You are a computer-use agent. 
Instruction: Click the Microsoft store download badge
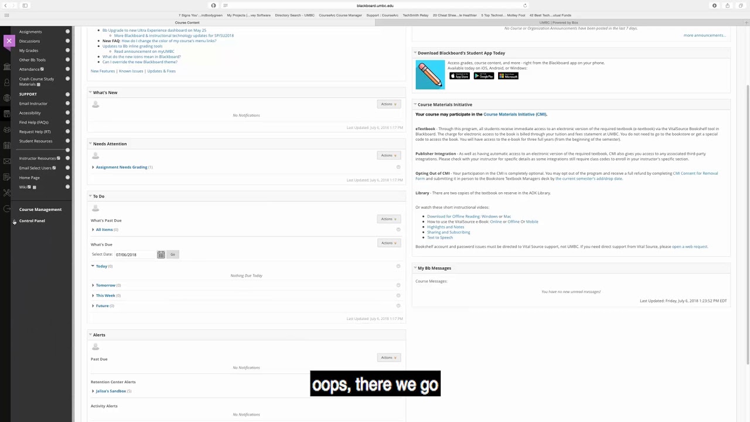[509, 76]
